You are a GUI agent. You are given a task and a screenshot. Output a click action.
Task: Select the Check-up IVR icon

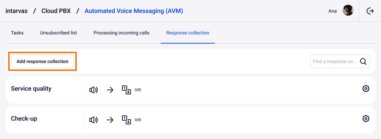[126, 120]
